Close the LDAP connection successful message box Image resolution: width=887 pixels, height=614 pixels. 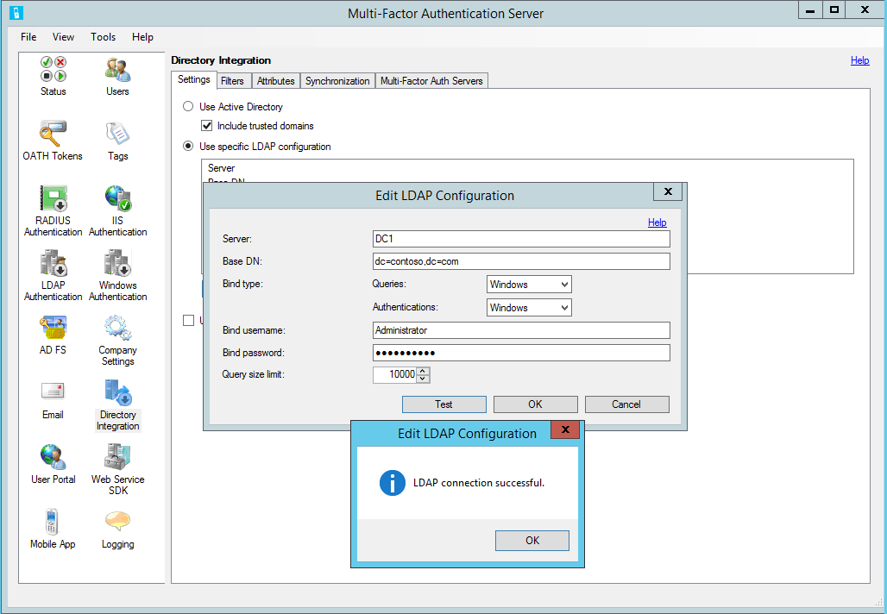pyautogui.click(x=565, y=429)
